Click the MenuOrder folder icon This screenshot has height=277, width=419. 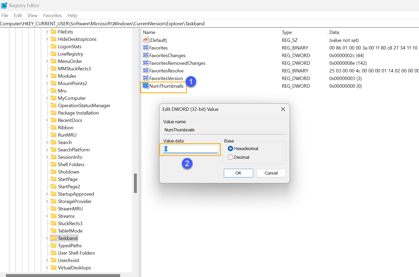(54, 61)
